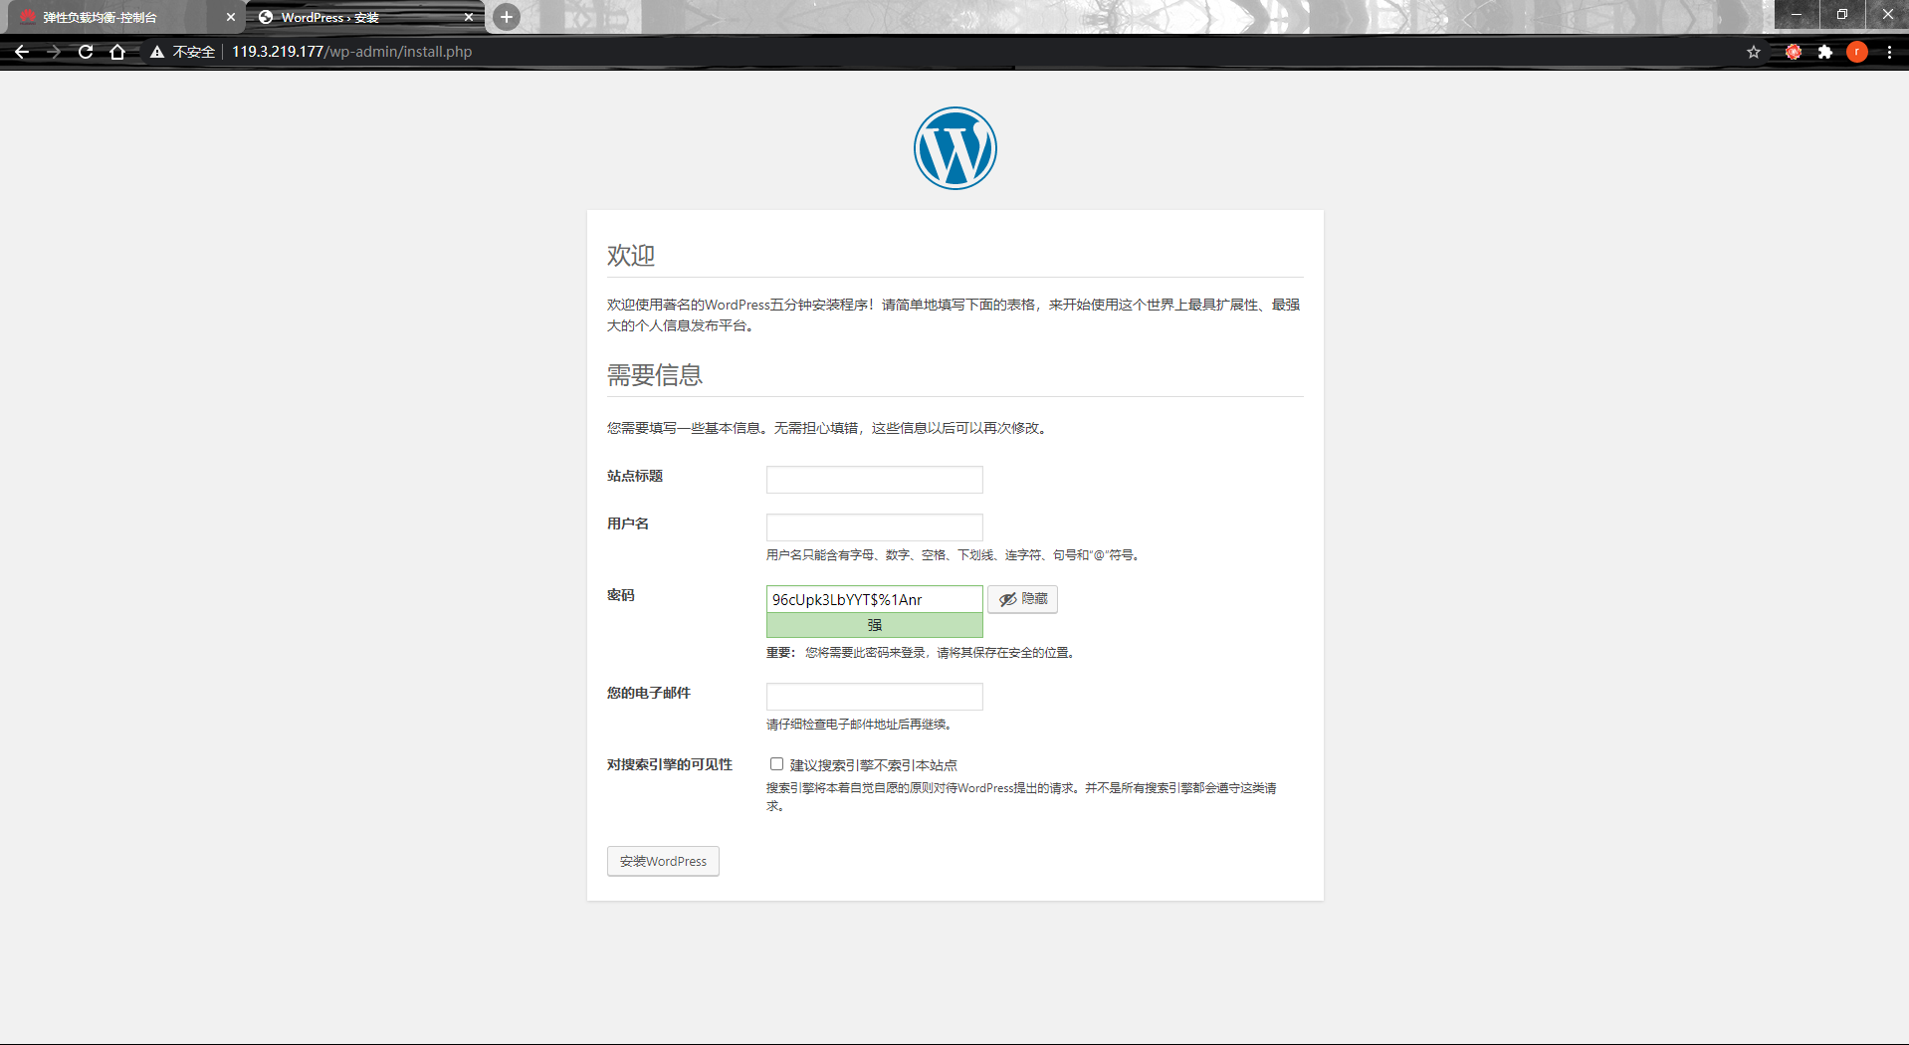
Task: Click the 站点标题 label
Action: (635, 476)
